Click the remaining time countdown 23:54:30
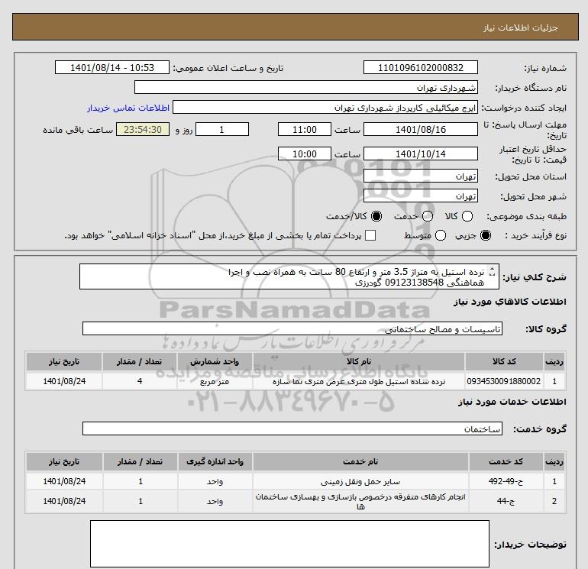This screenshot has height=569, width=588. (143, 129)
